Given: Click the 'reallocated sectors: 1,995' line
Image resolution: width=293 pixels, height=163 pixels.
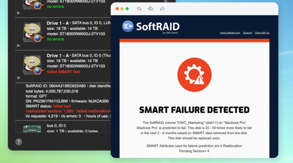Looking at the screenshot, I should point(68,111).
